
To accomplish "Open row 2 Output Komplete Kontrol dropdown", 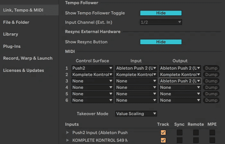I will 180,75.
